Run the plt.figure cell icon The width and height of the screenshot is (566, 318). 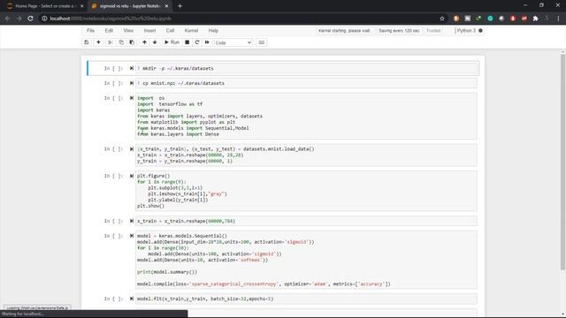point(132,176)
